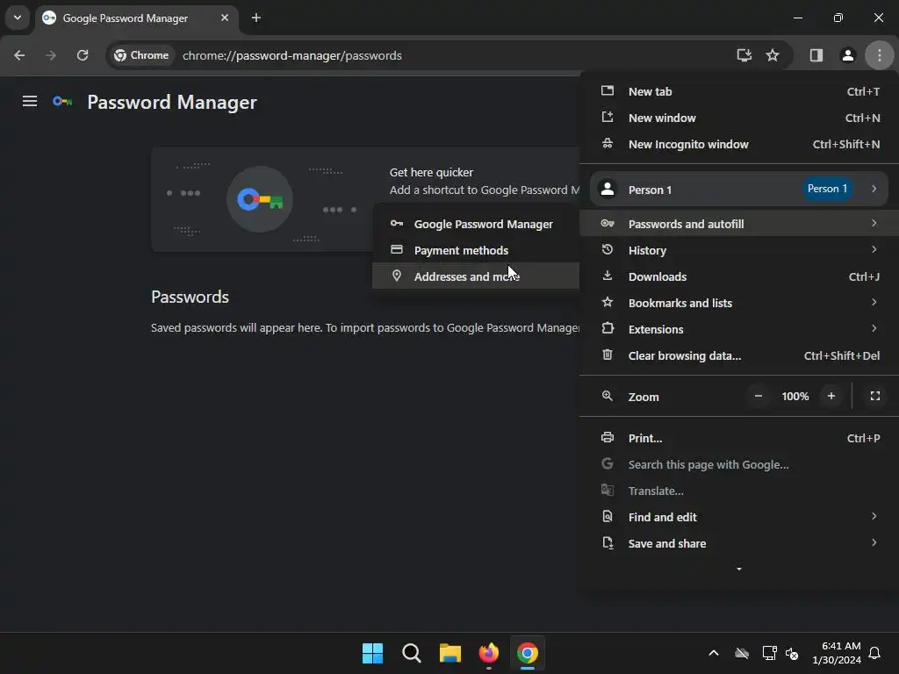Open Save and share submenu

click(739, 544)
